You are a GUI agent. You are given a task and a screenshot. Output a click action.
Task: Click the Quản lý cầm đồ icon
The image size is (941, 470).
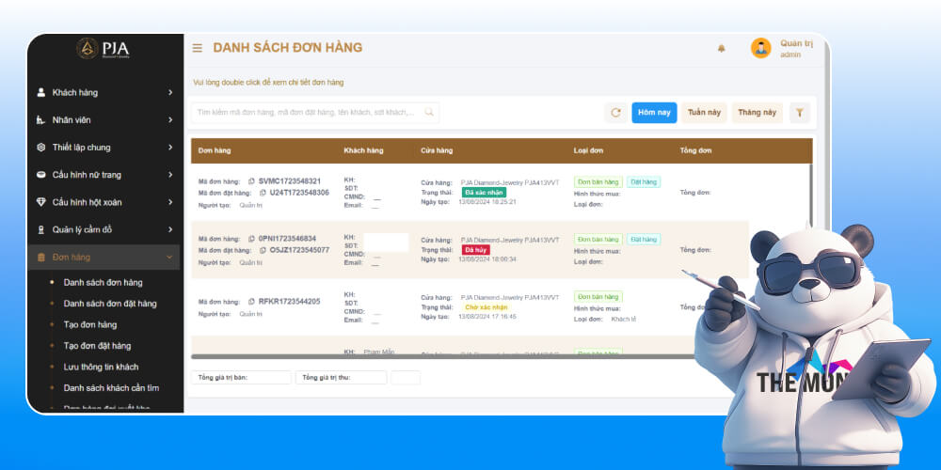coord(40,229)
